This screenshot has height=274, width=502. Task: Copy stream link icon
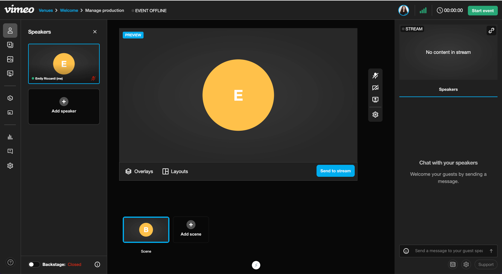491,31
